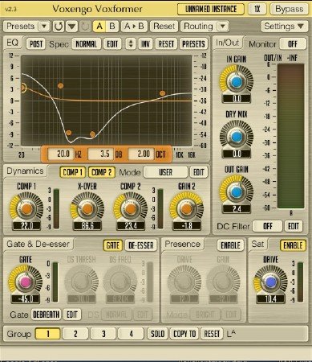Viewport: 312px width, 362px height.
Task: Select the lowest-left EQ point near -9 dB
Action: 68,133
